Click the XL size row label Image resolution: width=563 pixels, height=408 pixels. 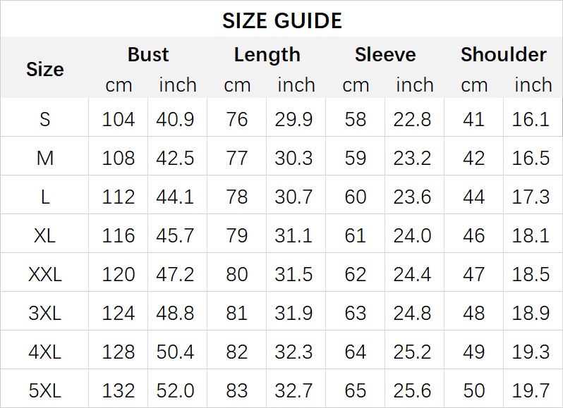[x=44, y=235]
